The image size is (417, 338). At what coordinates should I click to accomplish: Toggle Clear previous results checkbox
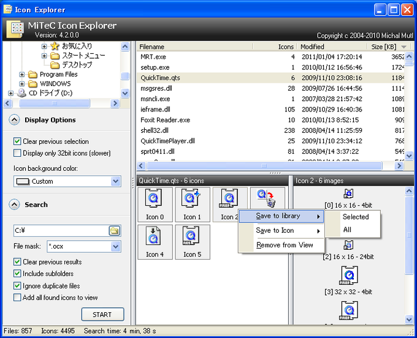point(17,262)
